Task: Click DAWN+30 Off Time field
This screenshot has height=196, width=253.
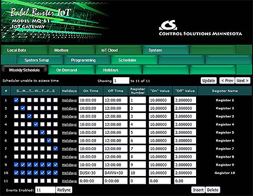Action: (x=115, y=173)
